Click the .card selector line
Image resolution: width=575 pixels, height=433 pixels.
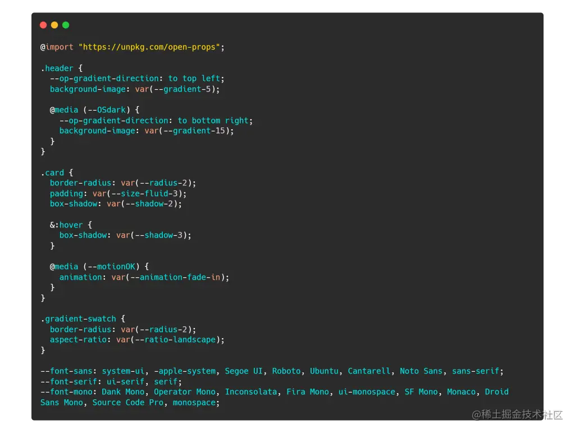[x=57, y=172]
